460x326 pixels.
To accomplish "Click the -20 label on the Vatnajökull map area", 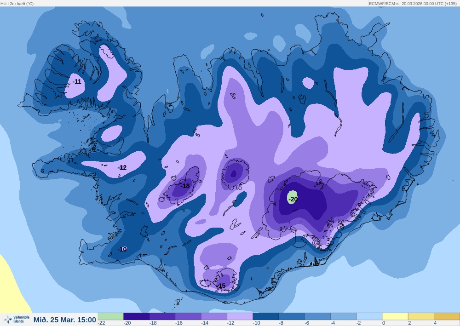I will tap(293, 199).
